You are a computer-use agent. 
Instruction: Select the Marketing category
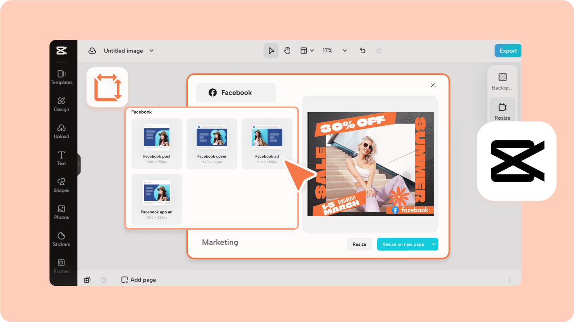coord(220,242)
